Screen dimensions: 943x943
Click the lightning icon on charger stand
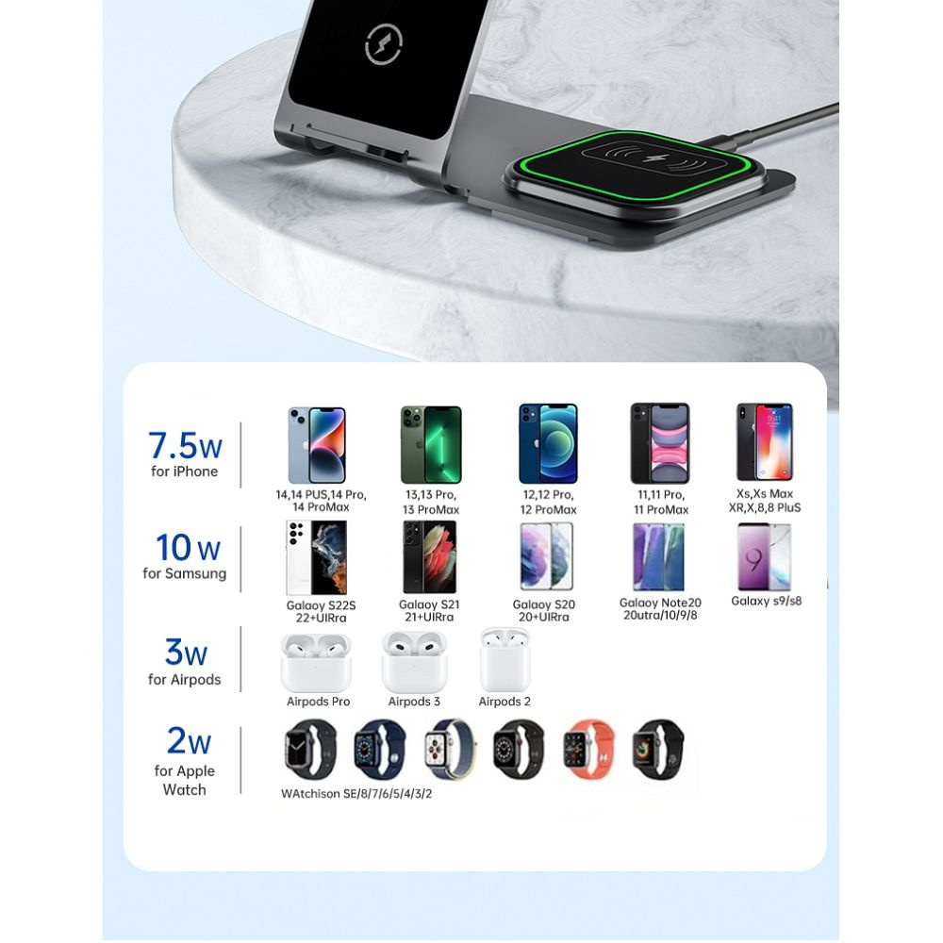point(384,44)
